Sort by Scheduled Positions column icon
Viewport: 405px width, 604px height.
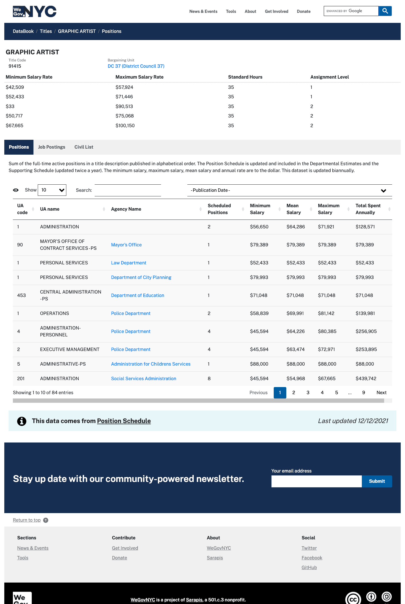tap(243, 209)
